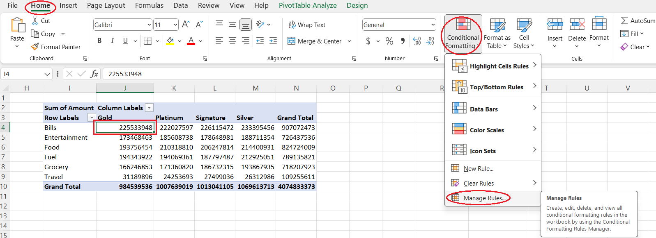656x238 pixels.
Task: Open the PivotTable Analyze tab
Action: coord(308,5)
